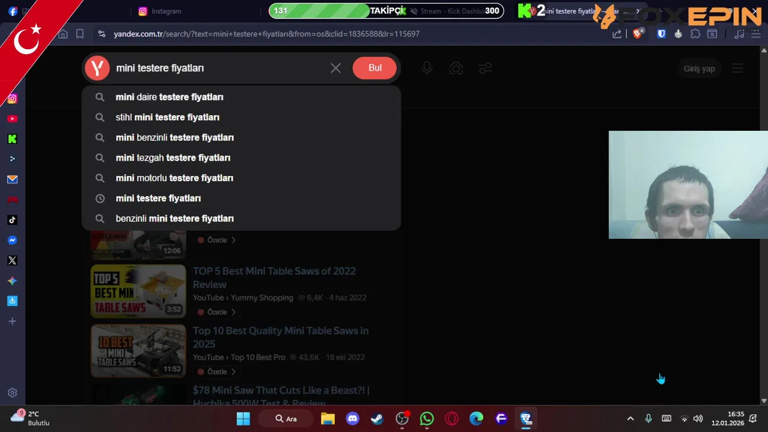Open the extensions puzzle icon
Viewport: 768px width, 432px height.
click(x=695, y=34)
